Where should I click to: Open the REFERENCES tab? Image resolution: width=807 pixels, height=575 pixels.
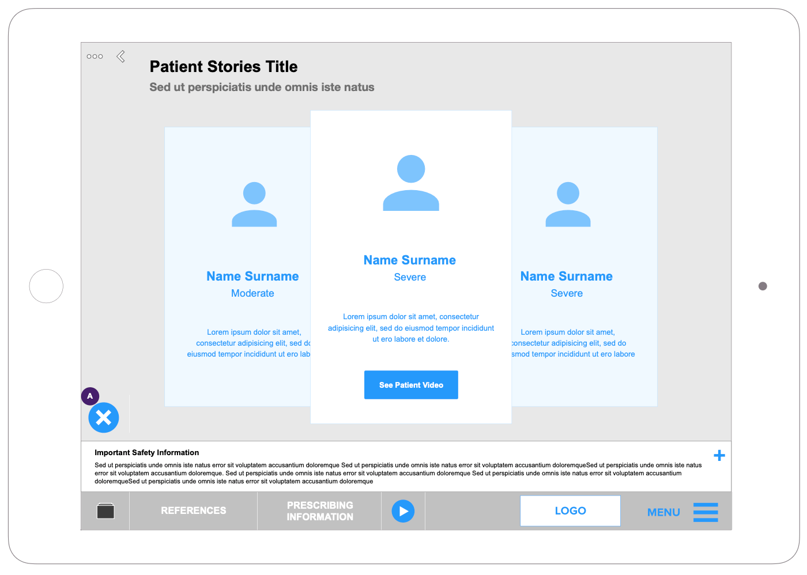click(x=193, y=510)
